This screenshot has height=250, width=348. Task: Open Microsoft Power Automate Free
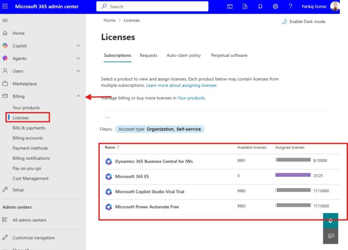tap(147, 207)
